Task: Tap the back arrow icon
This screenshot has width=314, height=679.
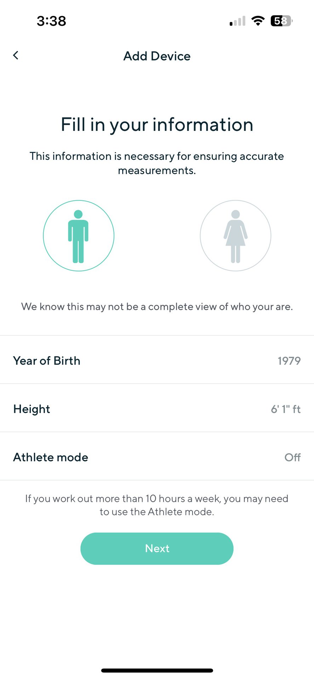Action: 16,55
